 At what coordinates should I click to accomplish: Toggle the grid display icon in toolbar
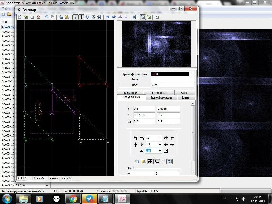pyautogui.click(x=134, y=17)
